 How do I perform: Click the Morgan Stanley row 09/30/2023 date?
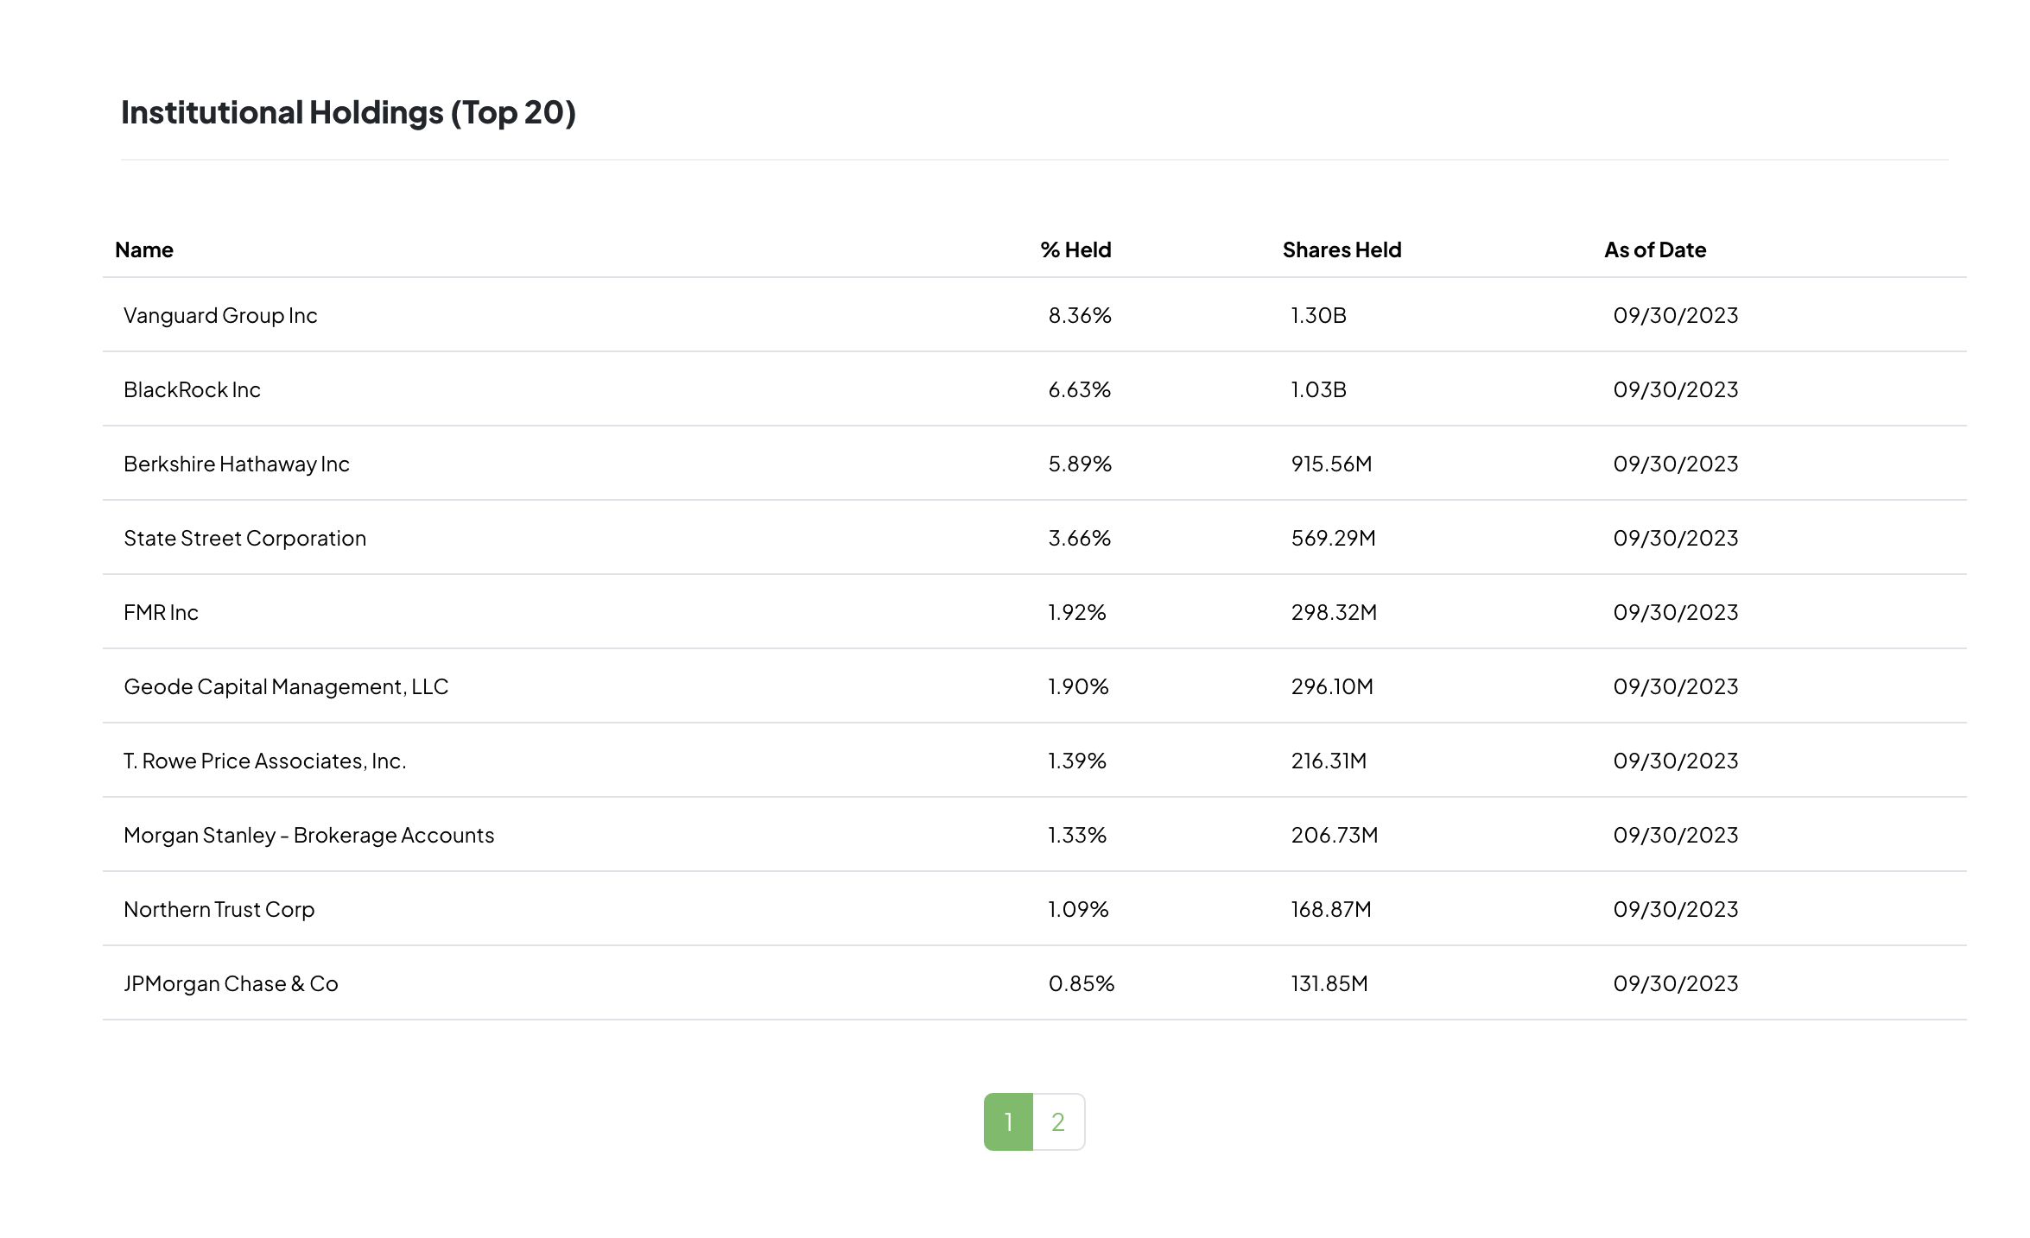tap(1676, 835)
